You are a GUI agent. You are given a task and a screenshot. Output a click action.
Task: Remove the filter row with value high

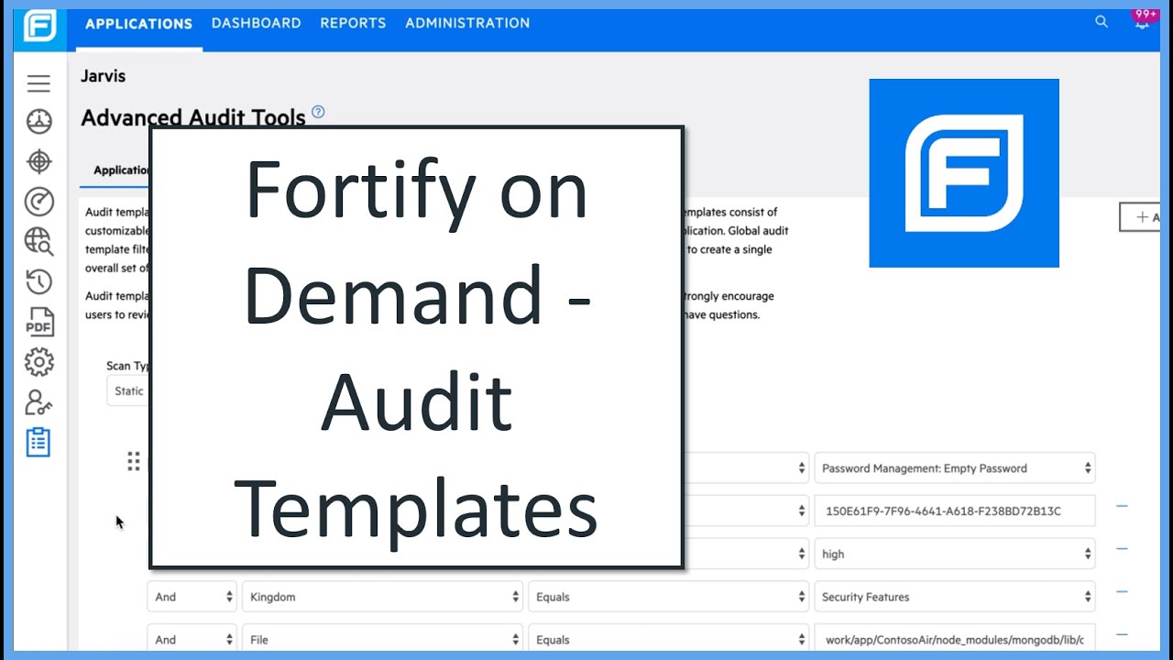pyautogui.click(x=1122, y=549)
